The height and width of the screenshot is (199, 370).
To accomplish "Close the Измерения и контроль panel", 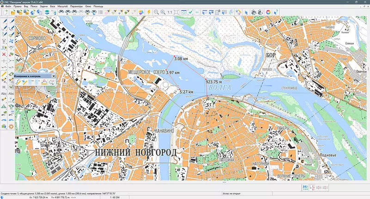I will pyautogui.click(x=53, y=75).
